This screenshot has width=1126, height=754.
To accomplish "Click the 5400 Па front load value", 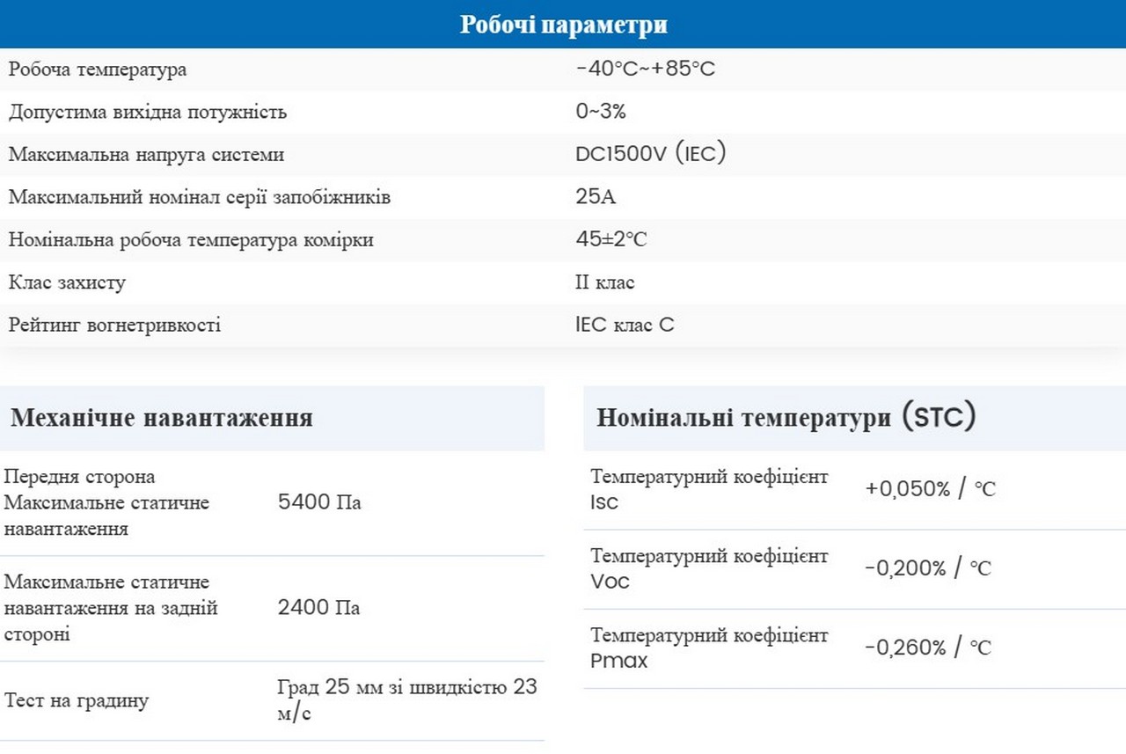I will (318, 502).
